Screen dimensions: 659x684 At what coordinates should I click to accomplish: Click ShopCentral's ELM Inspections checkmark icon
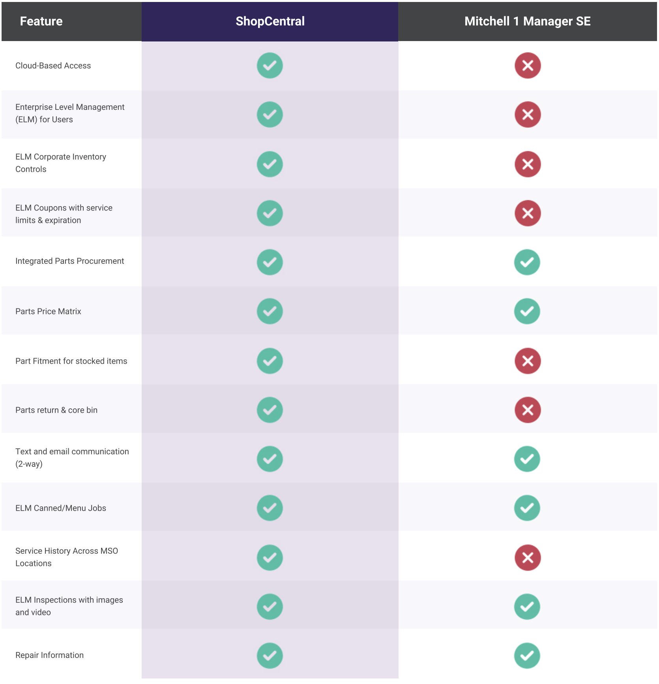[270, 607]
